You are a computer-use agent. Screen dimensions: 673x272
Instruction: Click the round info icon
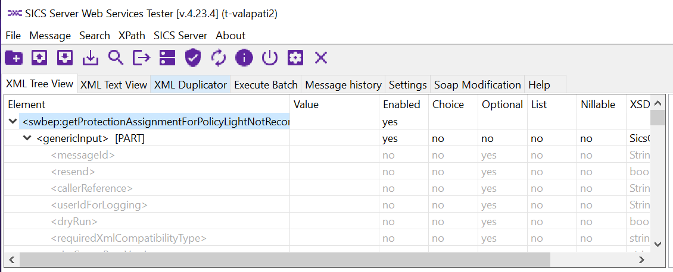[x=244, y=58]
